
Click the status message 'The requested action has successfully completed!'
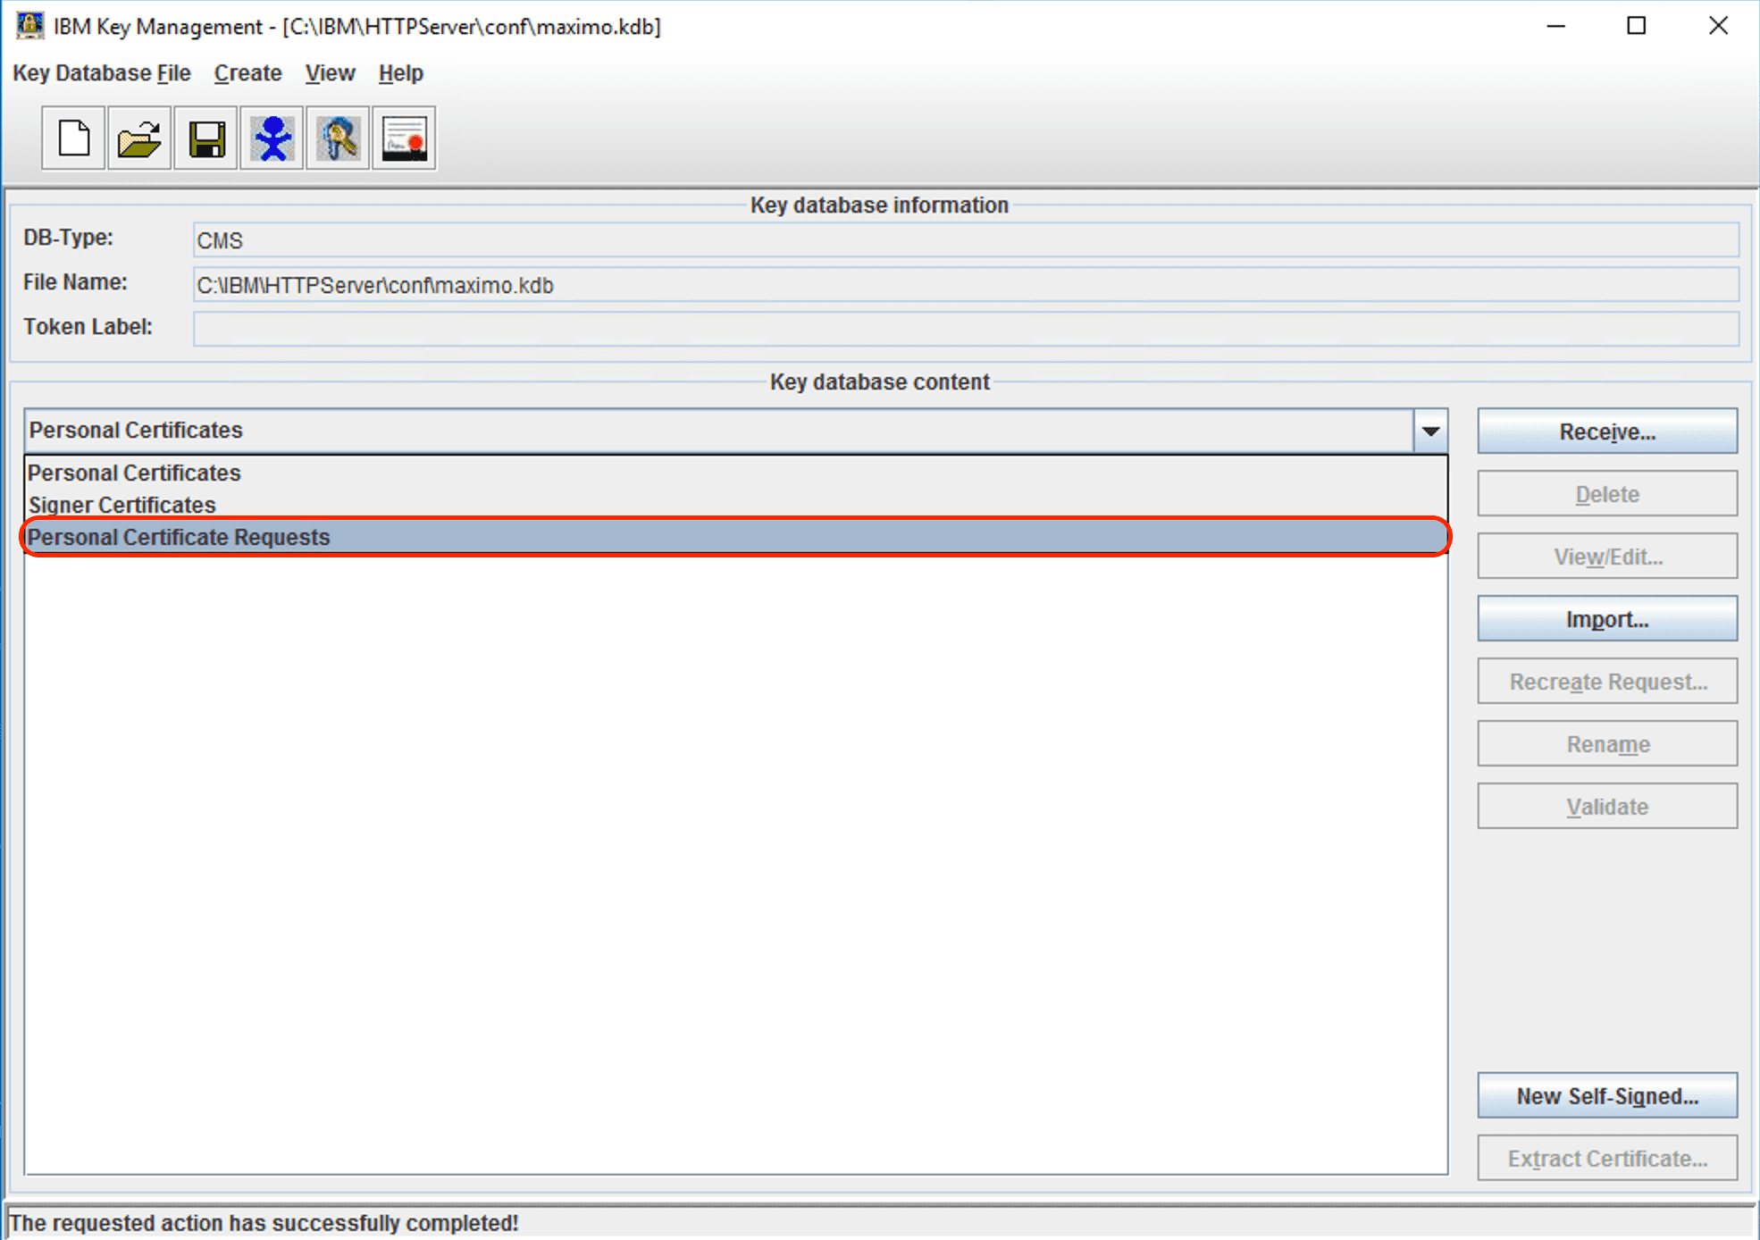264,1223
